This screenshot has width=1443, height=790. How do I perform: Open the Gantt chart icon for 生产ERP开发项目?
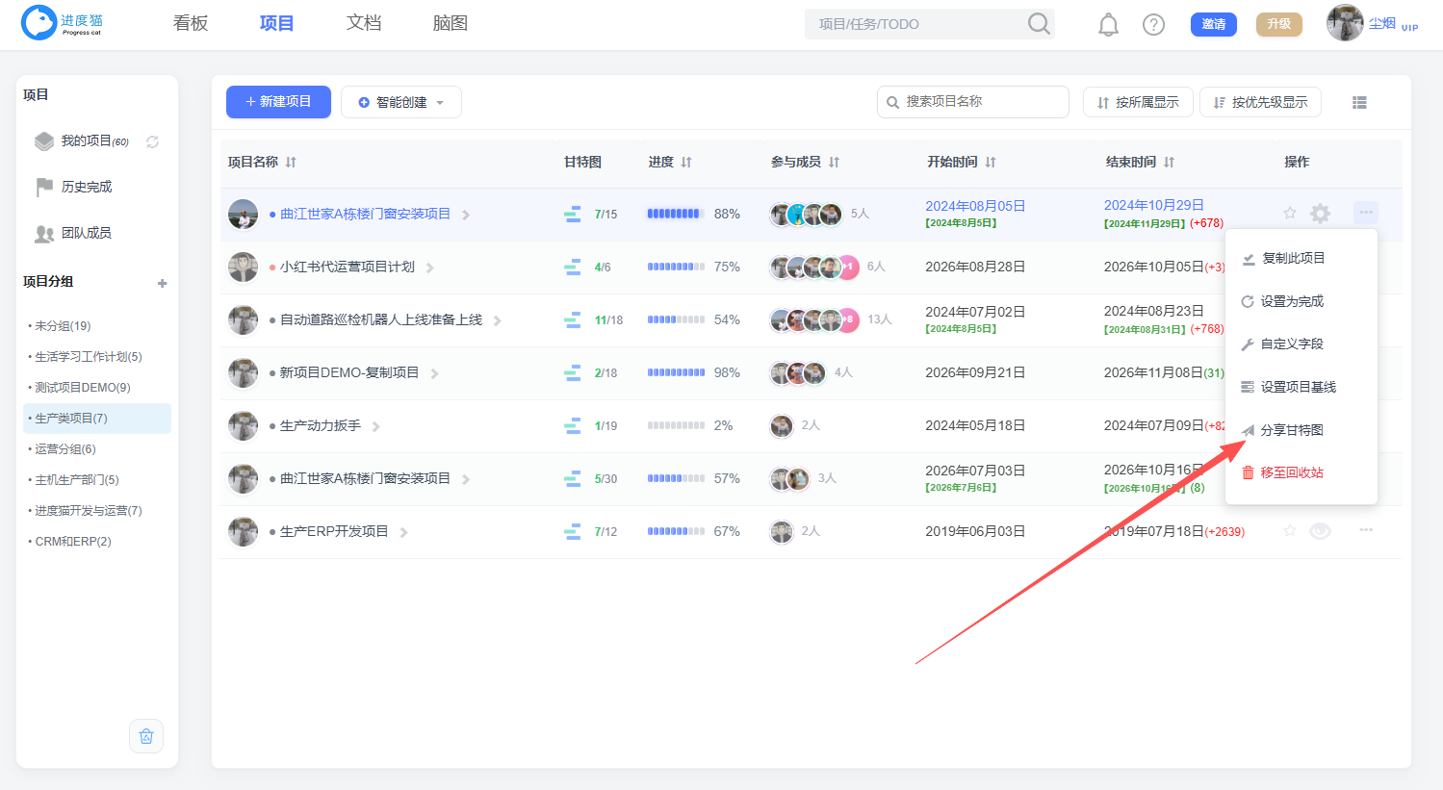click(x=572, y=531)
